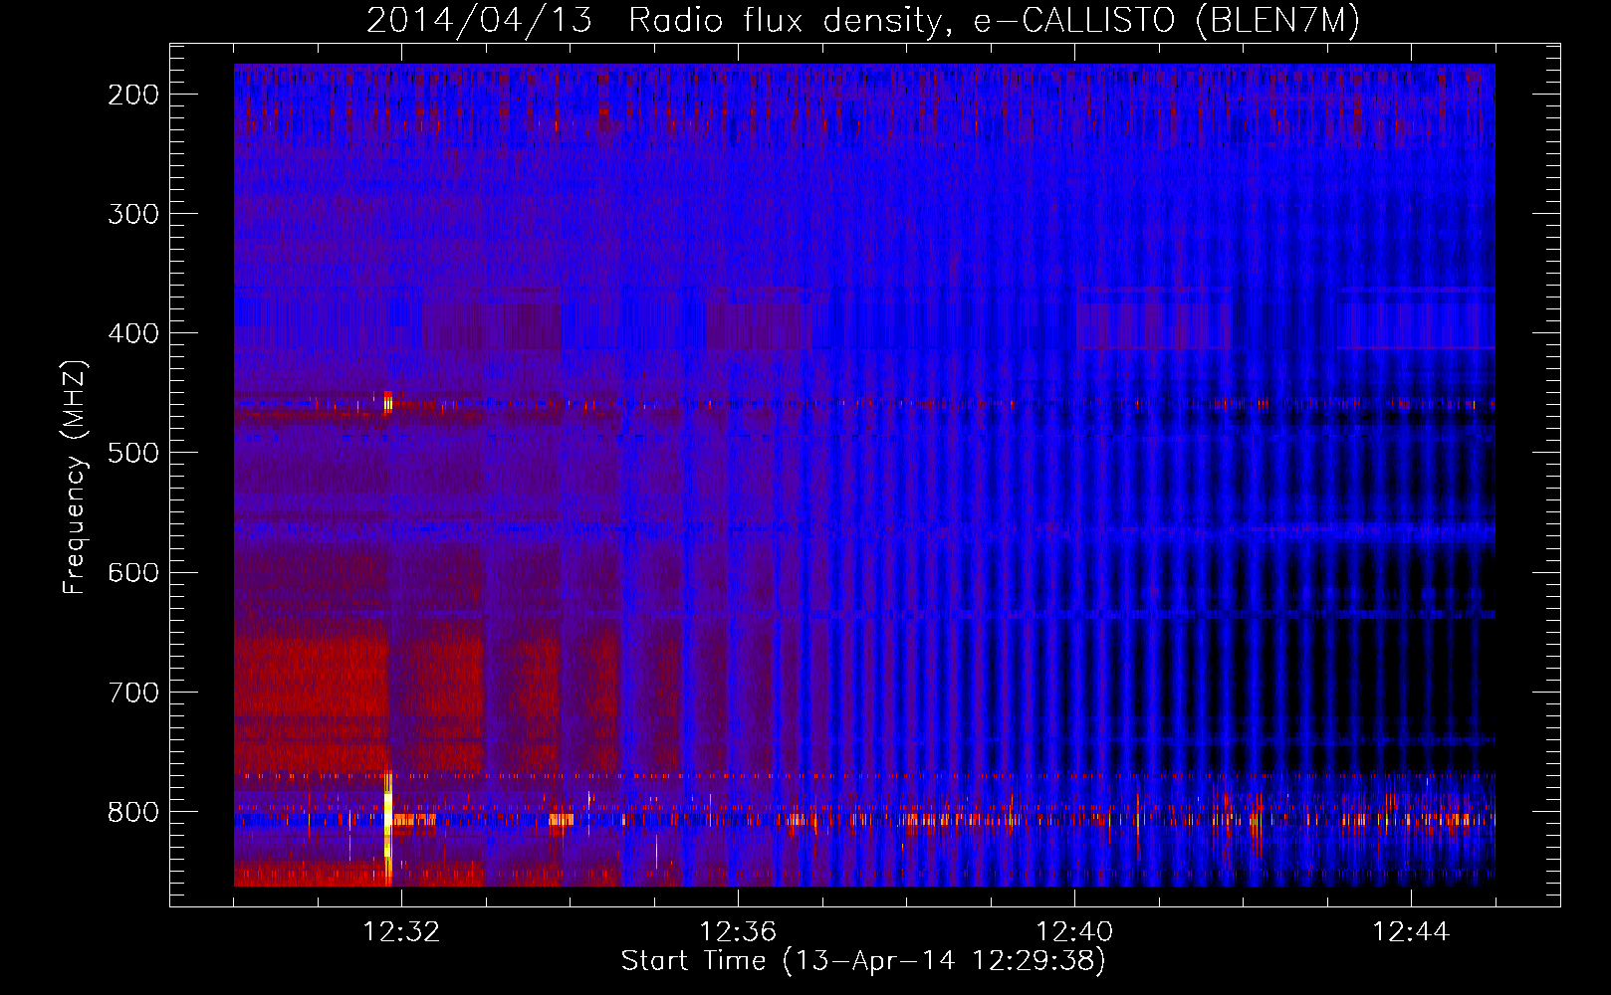Viewport: 1611px width, 995px height.
Task: Click the "Start Time (13-Apr-14 12:29:38)" label
Action: pos(863,961)
